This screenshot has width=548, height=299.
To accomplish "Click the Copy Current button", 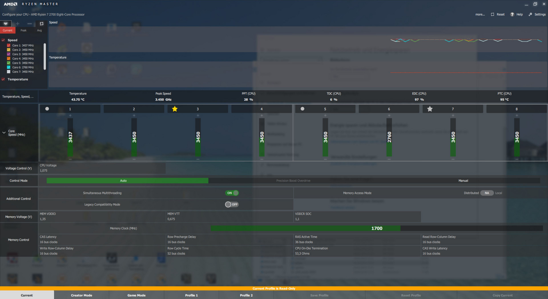I will pos(503,295).
